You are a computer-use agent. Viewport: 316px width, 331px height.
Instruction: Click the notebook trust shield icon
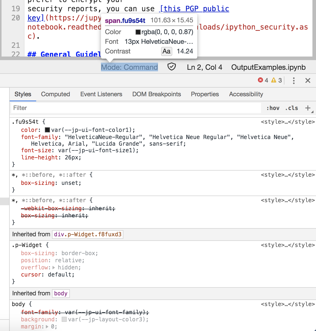tap(172, 67)
